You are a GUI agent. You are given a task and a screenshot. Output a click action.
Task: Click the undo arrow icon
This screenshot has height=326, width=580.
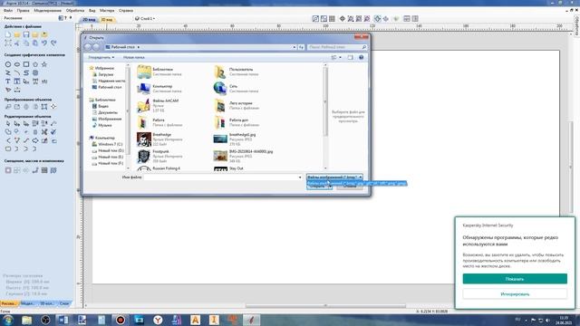coord(44,43)
